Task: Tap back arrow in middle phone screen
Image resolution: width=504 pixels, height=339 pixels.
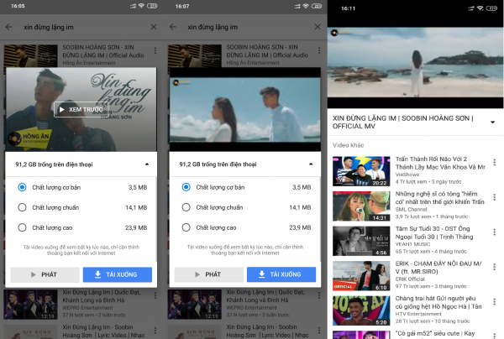Action: [x=173, y=27]
